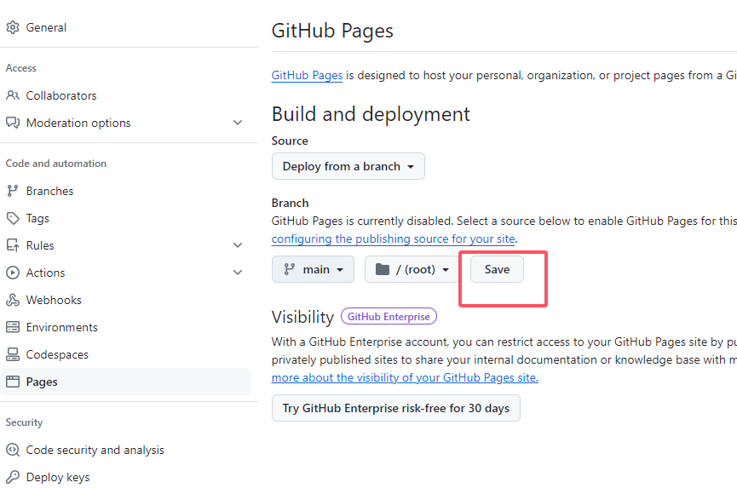Open the / (root) folder dropdown
Screen dimensions: 737x494
tap(412, 269)
